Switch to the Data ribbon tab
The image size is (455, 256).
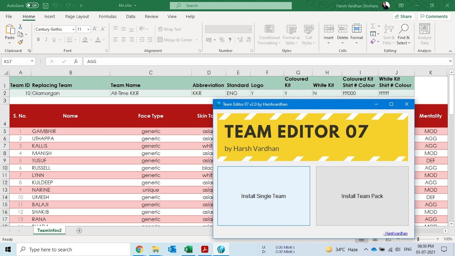(130, 16)
